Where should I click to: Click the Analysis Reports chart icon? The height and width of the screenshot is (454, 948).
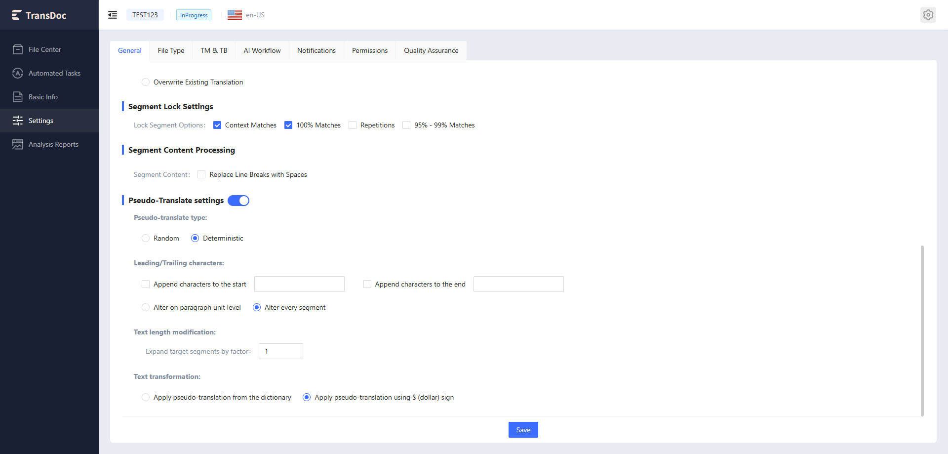18,144
